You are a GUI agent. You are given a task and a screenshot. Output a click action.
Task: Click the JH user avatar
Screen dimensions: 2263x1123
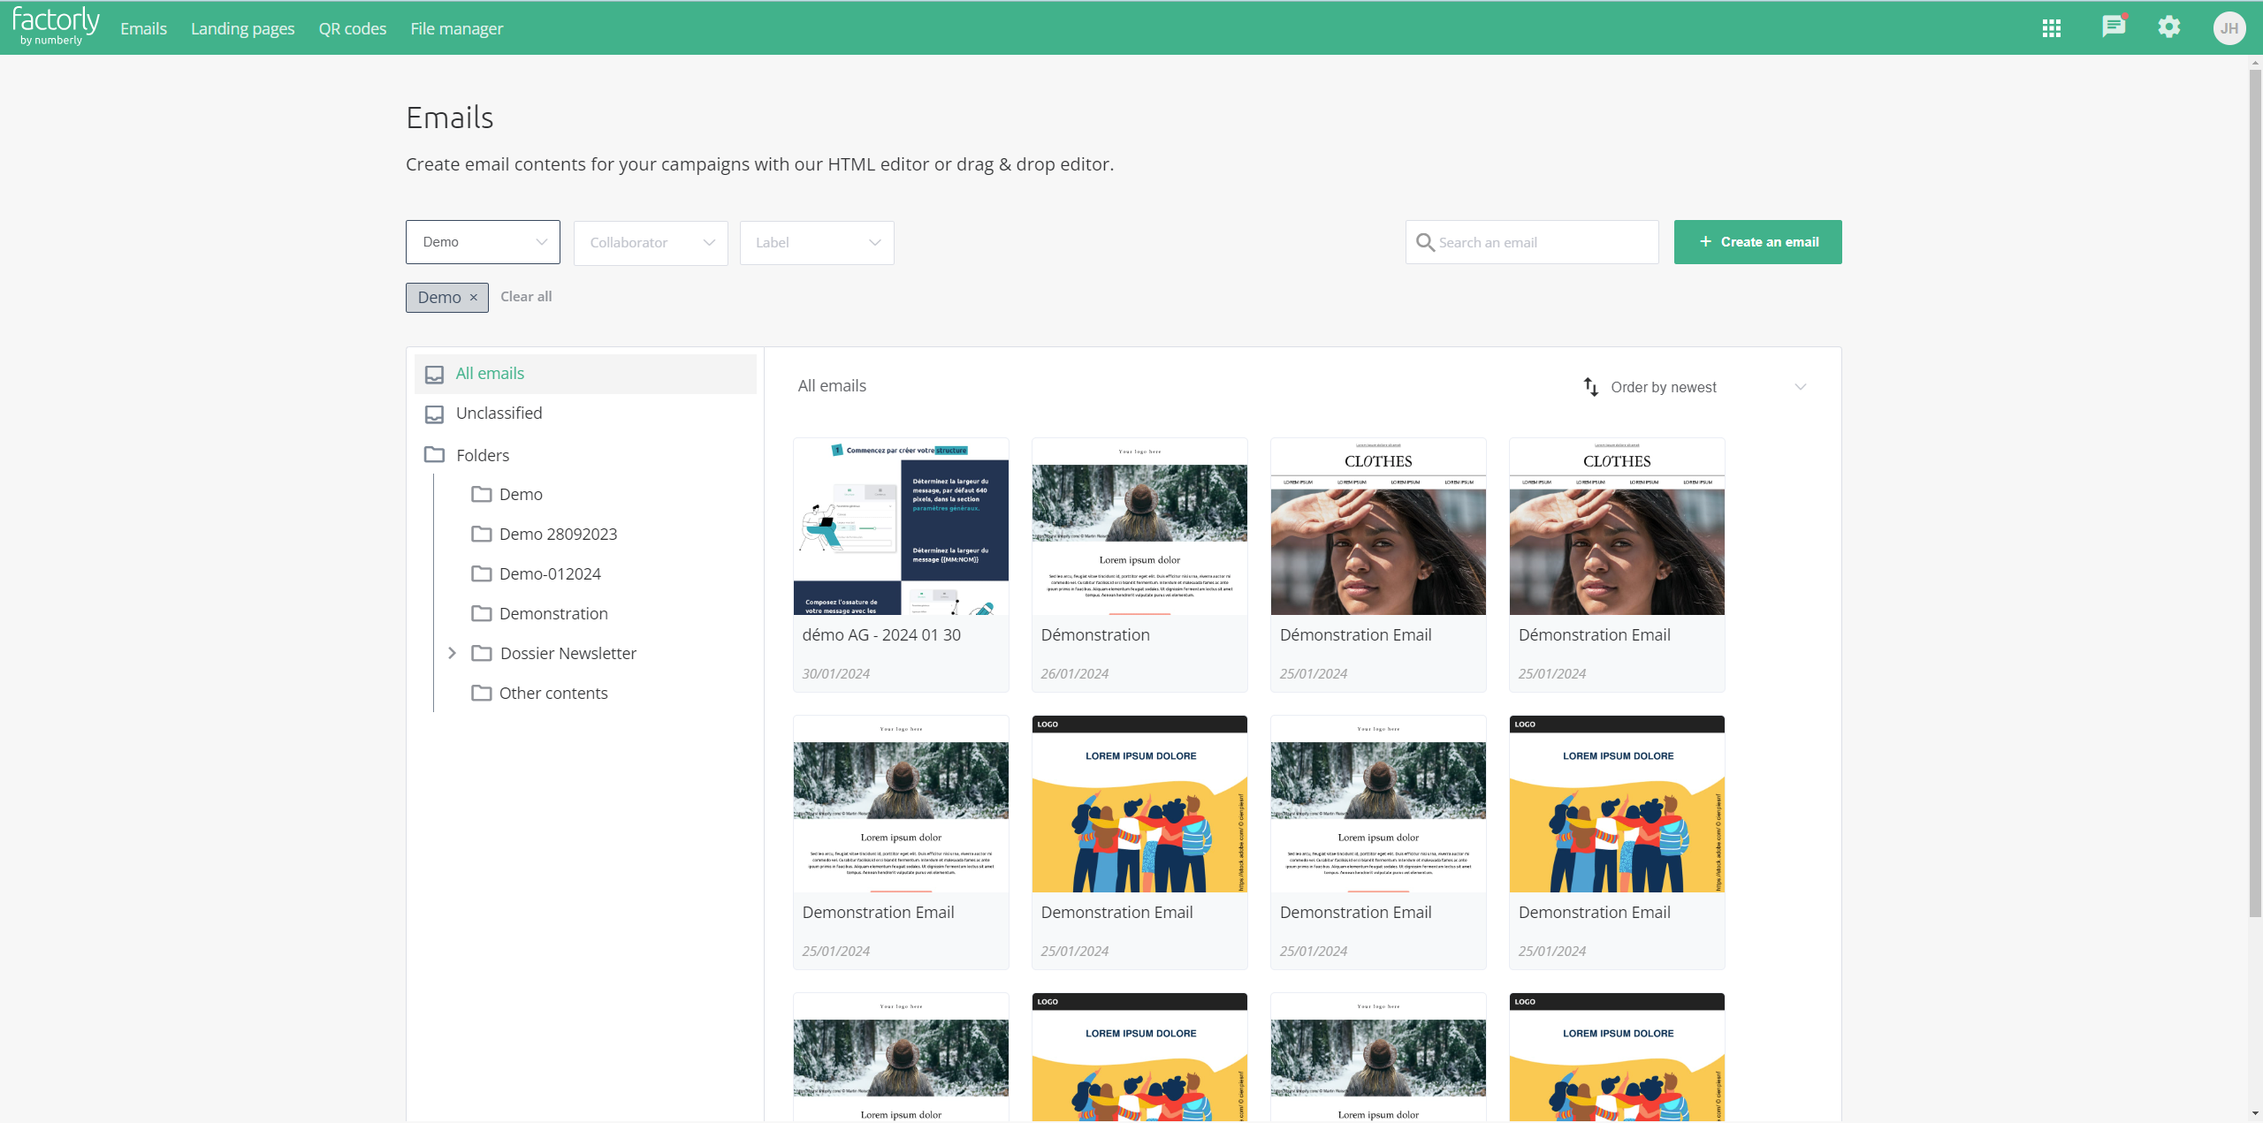click(2229, 28)
